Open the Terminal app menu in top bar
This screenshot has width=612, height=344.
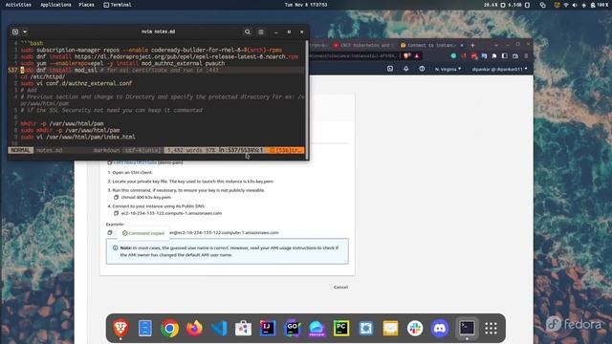coord(118,5)
